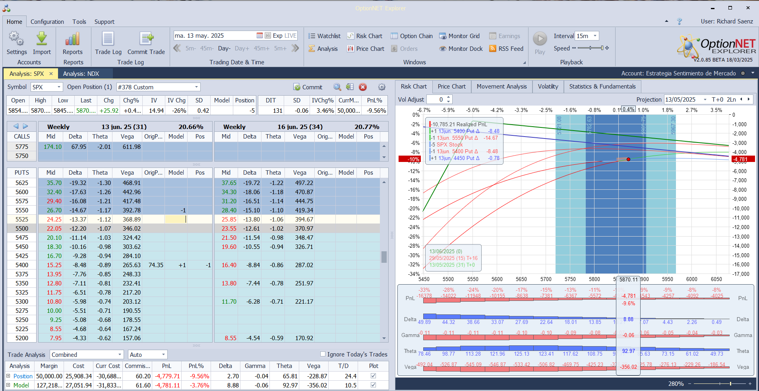Open the Projection date dropdown

point(705,99)
